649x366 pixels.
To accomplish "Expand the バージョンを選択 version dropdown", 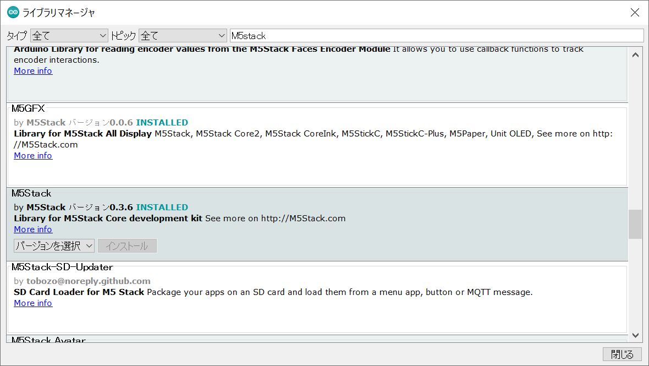I will pyautogui.click(x=54, y=246).
